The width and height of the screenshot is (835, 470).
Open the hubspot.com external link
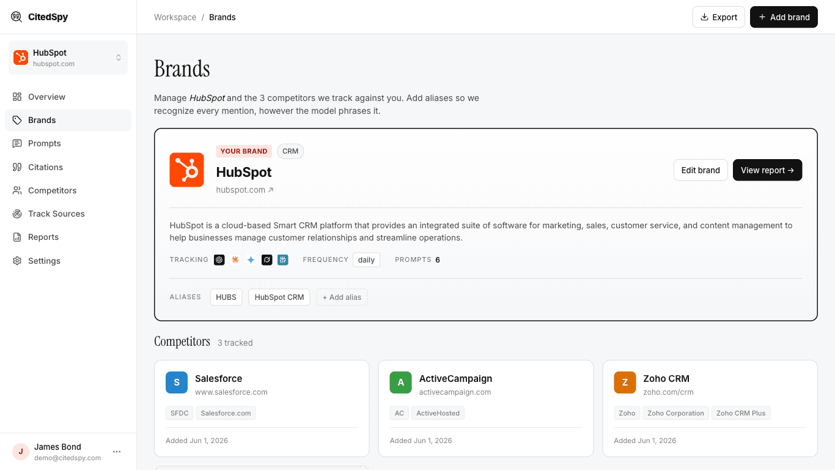click(245, 190)
